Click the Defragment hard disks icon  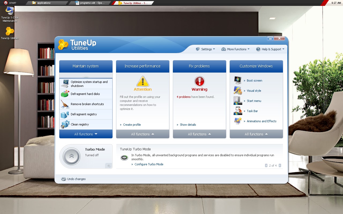point(65,94)
